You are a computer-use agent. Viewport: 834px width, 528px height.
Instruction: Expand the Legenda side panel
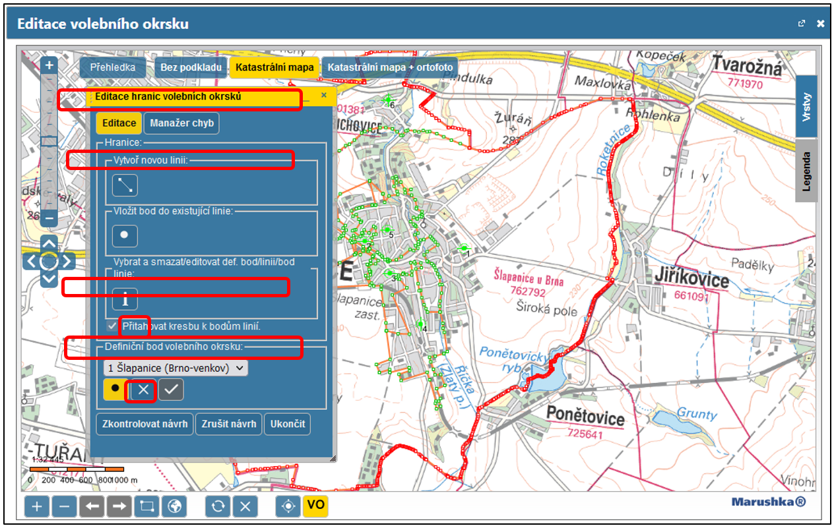[806, 170]
